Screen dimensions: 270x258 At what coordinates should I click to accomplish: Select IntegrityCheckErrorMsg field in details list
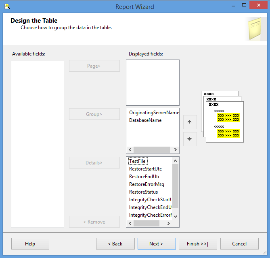pyautogui.click(x=150, y=215)
